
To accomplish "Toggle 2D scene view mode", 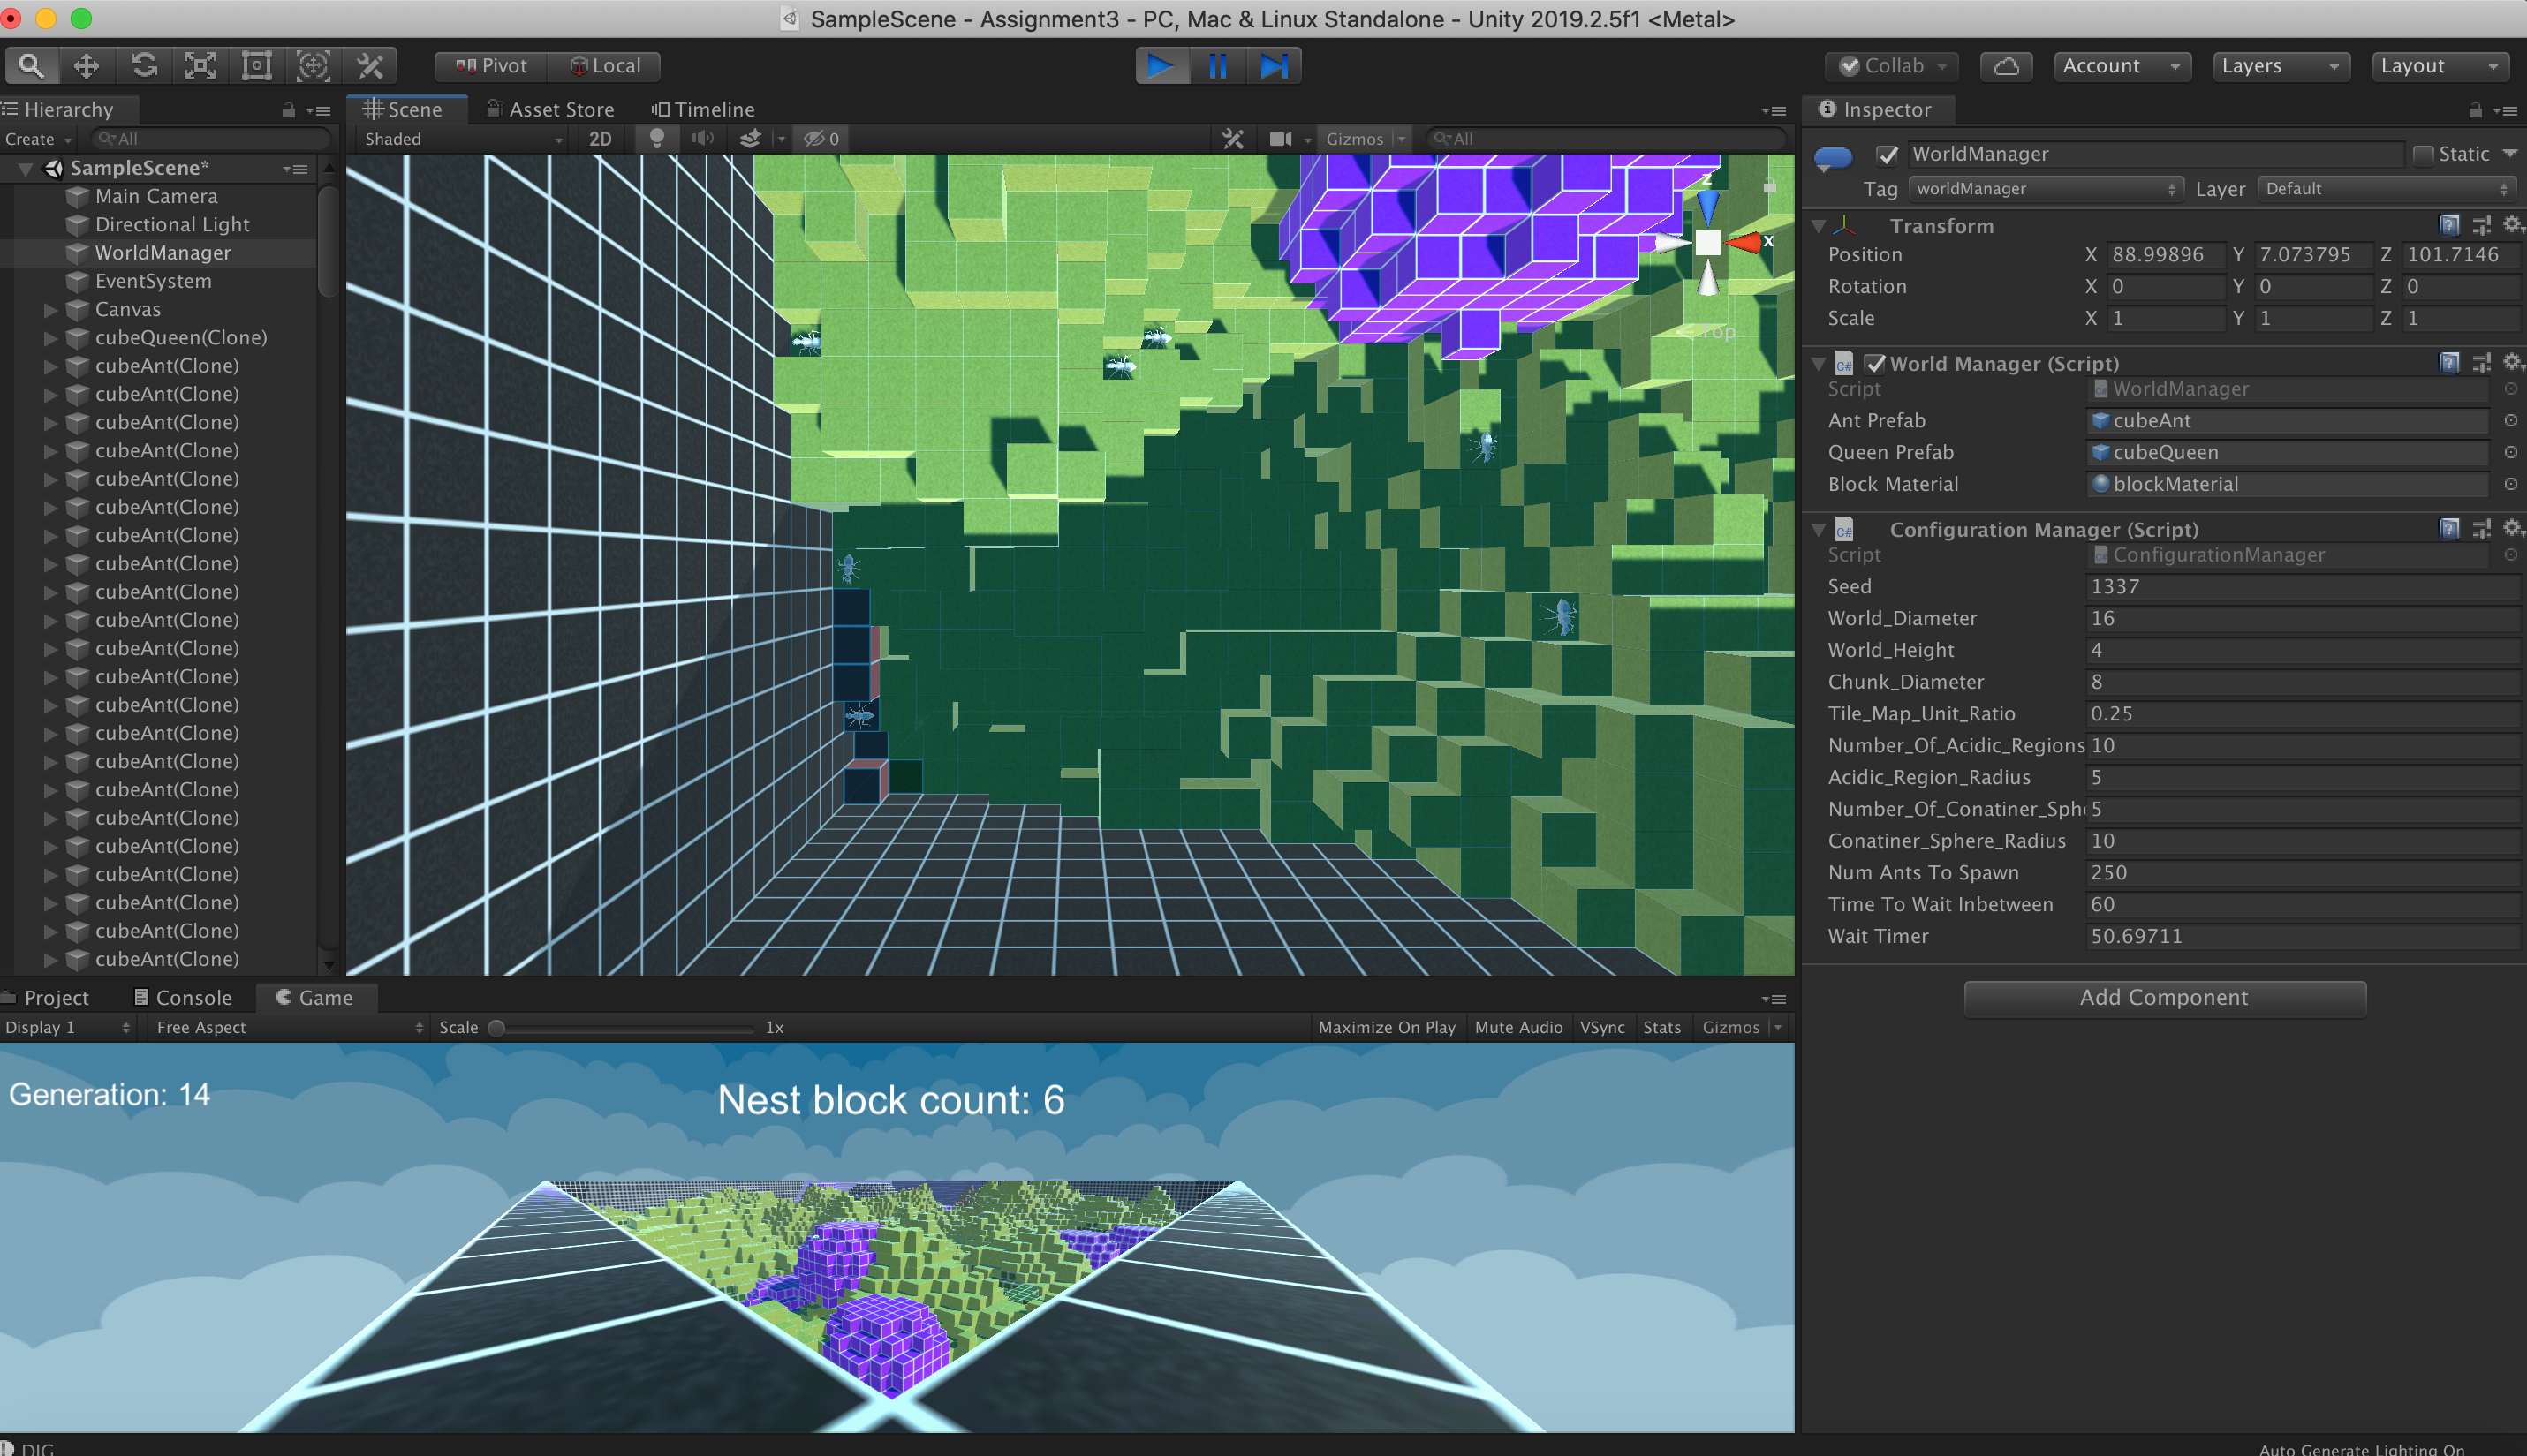I will [600, 139].
